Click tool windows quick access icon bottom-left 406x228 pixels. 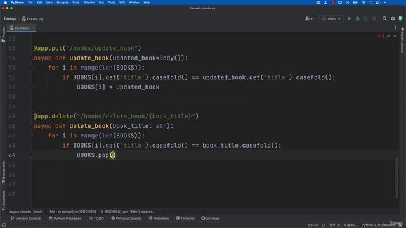(x=4, y=225)
